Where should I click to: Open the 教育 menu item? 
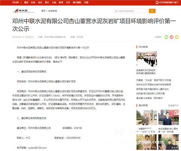click(x=61, y=2)
